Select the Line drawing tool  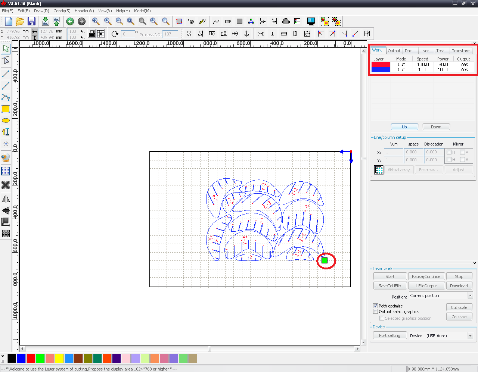point(6,74)
